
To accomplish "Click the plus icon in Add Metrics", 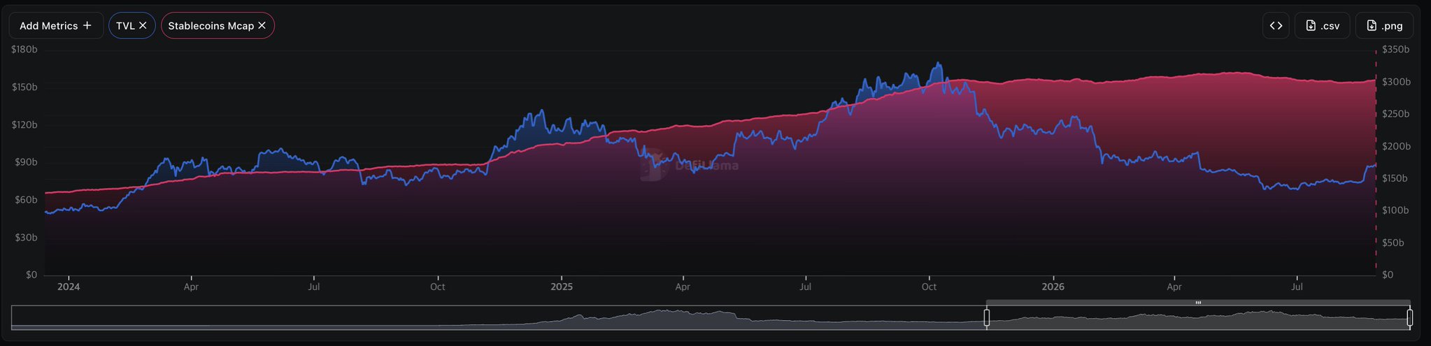I will pyautogui.click(x=87, y=25).
